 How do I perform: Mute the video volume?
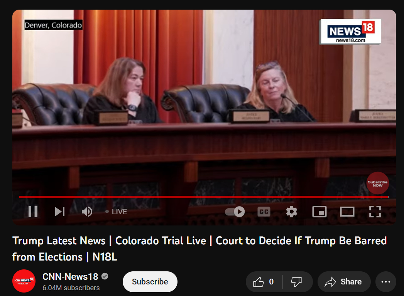(87, 212)
